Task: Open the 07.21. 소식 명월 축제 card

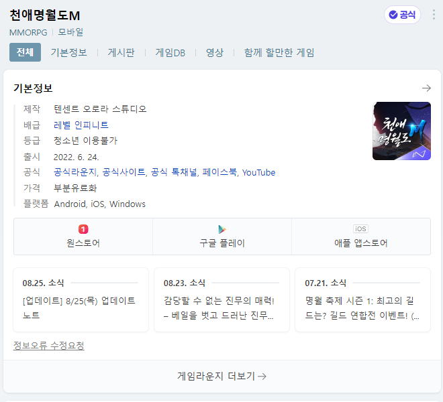Action: point(362,300)
